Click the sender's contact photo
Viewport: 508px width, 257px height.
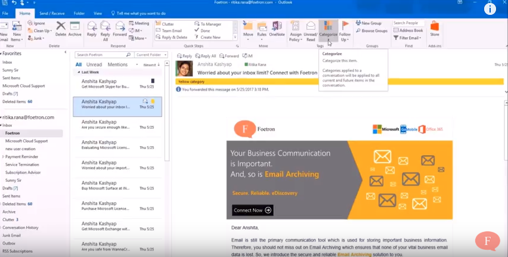pyautogui.click(x=184, y=69)
